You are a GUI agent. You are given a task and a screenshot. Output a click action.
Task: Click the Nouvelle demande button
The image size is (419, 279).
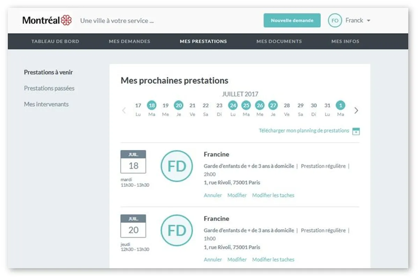292,20
